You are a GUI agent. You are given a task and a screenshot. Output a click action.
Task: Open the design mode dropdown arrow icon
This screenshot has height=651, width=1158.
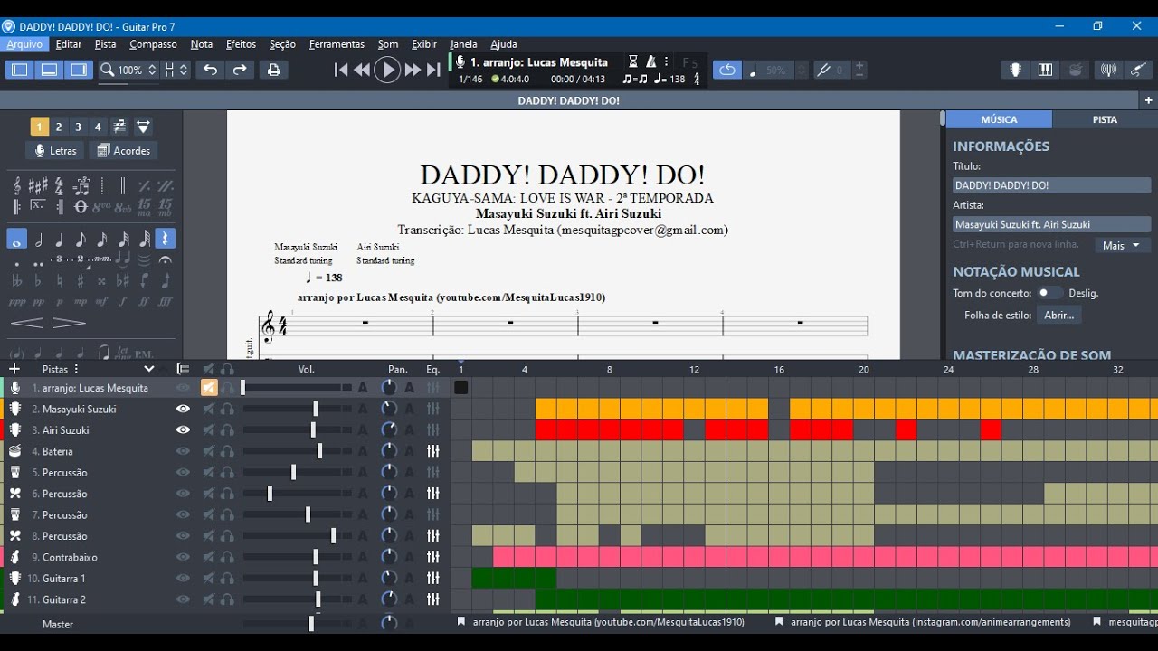coord(143,127)
